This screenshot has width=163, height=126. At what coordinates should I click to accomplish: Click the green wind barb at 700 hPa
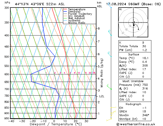[109, 87]
